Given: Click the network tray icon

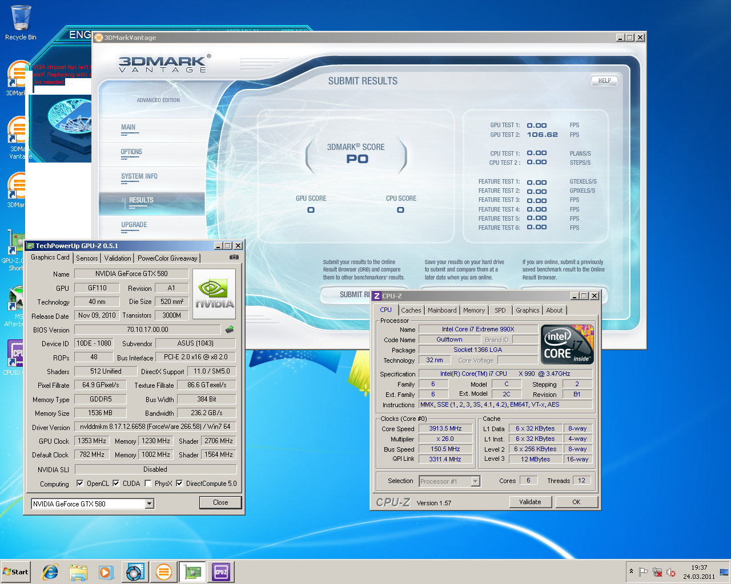Looking at the screenshot, I should [x=657, y=572].
